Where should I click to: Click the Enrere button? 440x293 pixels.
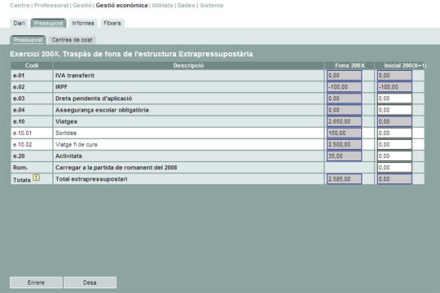36,282
